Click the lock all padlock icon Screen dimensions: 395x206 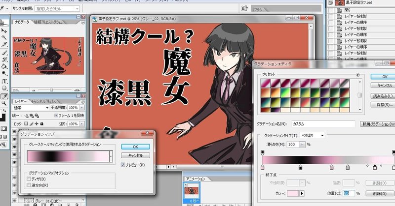42,124
